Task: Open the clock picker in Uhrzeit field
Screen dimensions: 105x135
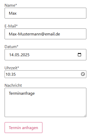Action: tap(83, 74)
